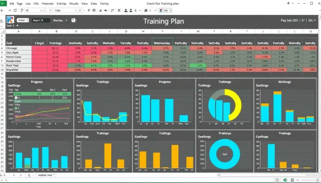Click the forward arrow in the toolbar
This screenshot has height=183, width=321.
pyautogui.click(x=9, y=10)
